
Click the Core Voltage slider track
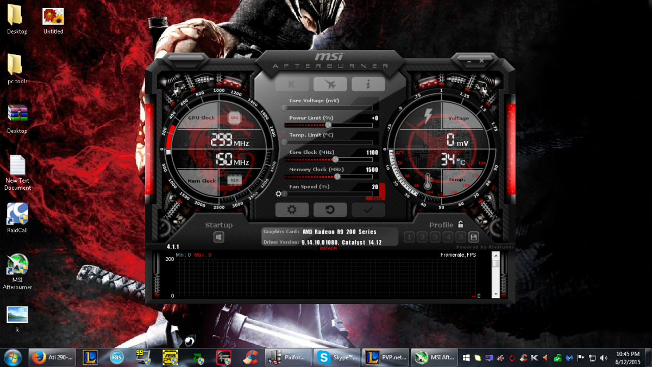click(x=328, y=108)
